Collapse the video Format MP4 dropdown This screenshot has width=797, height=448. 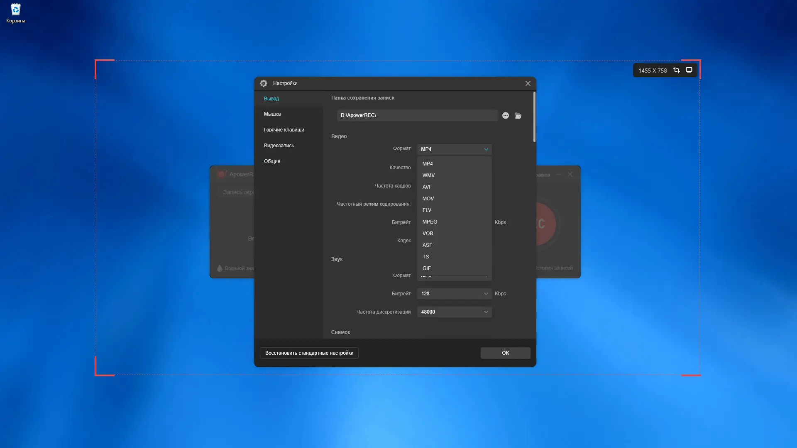[454, 149]
